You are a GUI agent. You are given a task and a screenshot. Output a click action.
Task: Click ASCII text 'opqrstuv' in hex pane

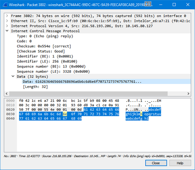click(153, 114)
